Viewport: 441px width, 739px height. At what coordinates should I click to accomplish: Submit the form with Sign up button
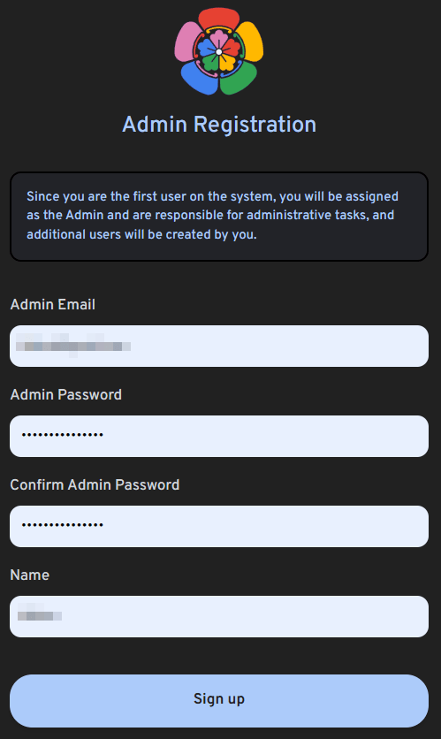coord(219,701)
